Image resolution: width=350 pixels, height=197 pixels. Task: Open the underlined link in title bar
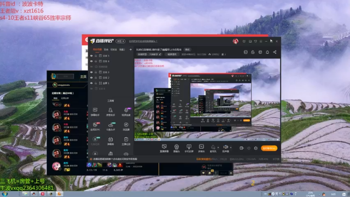(x=143, y=42)
